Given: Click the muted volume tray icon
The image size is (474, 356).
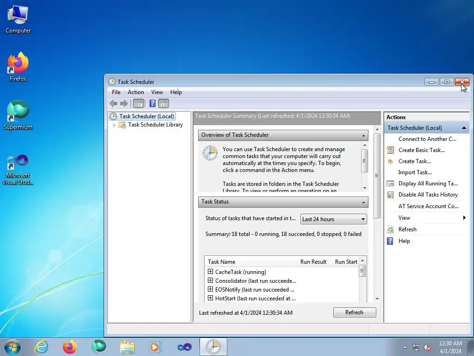Looking at the screenshot, I should (x=427, y=348).
